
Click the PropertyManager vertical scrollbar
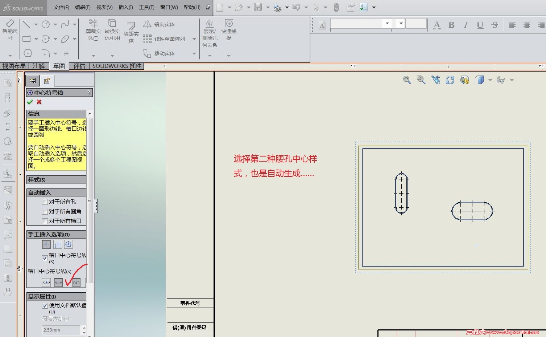(x=90, y=200)
